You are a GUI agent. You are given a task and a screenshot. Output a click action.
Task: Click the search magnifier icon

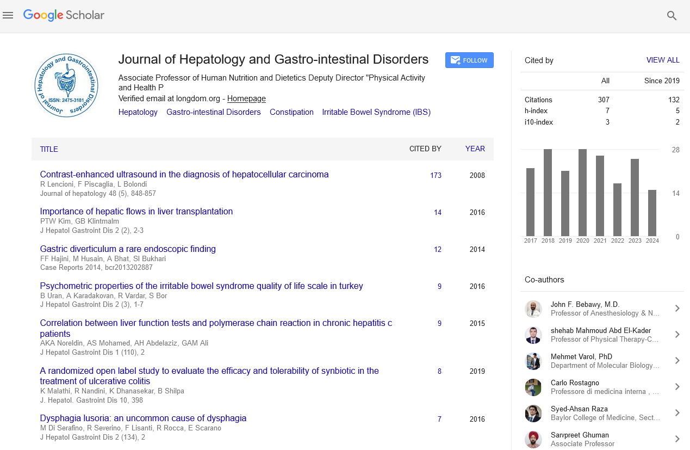click(672, 16)
